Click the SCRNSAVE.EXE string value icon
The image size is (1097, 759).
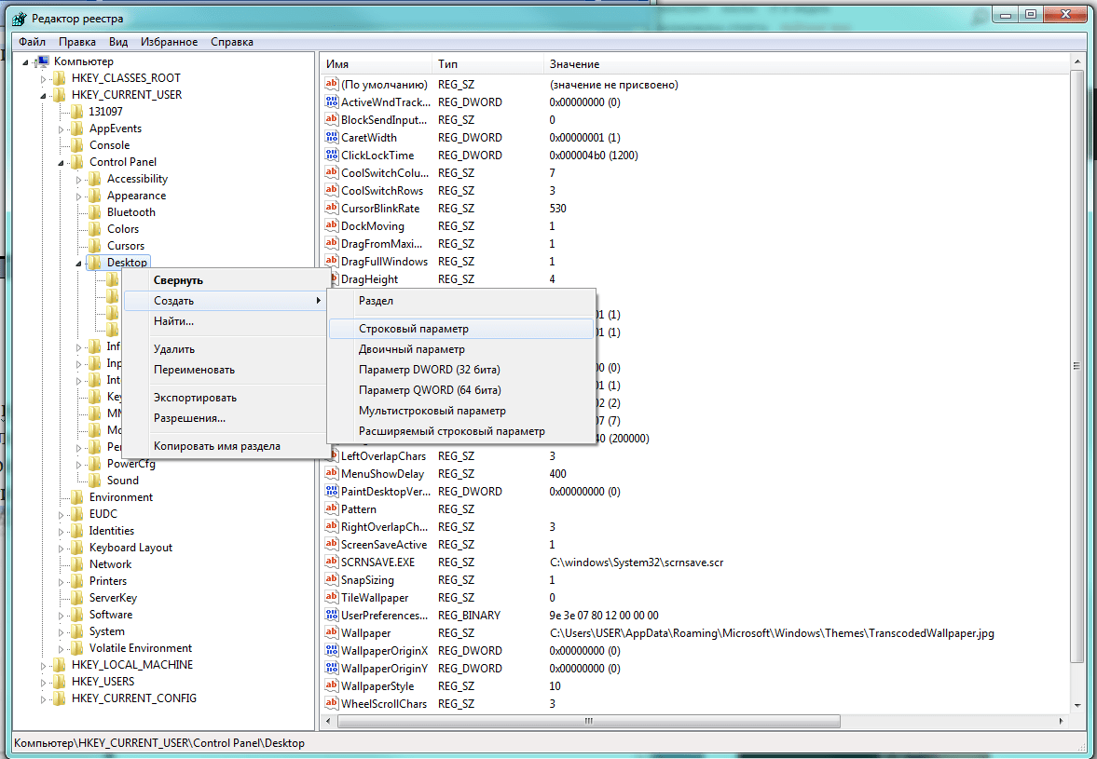(331, 562)
